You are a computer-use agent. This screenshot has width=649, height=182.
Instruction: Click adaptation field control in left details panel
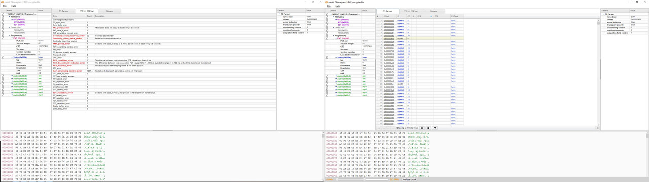click(x=294, y=33)
